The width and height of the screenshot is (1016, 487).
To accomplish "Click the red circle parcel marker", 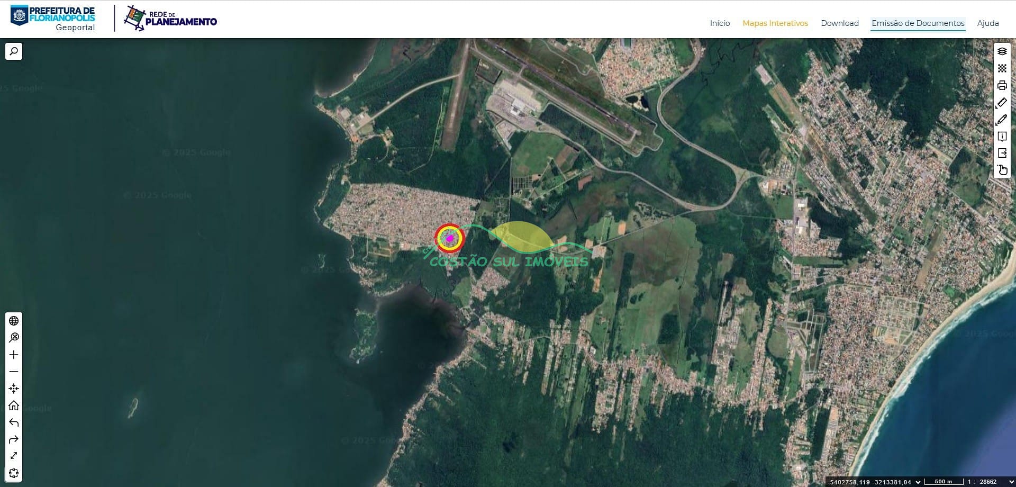I will 450,238.
